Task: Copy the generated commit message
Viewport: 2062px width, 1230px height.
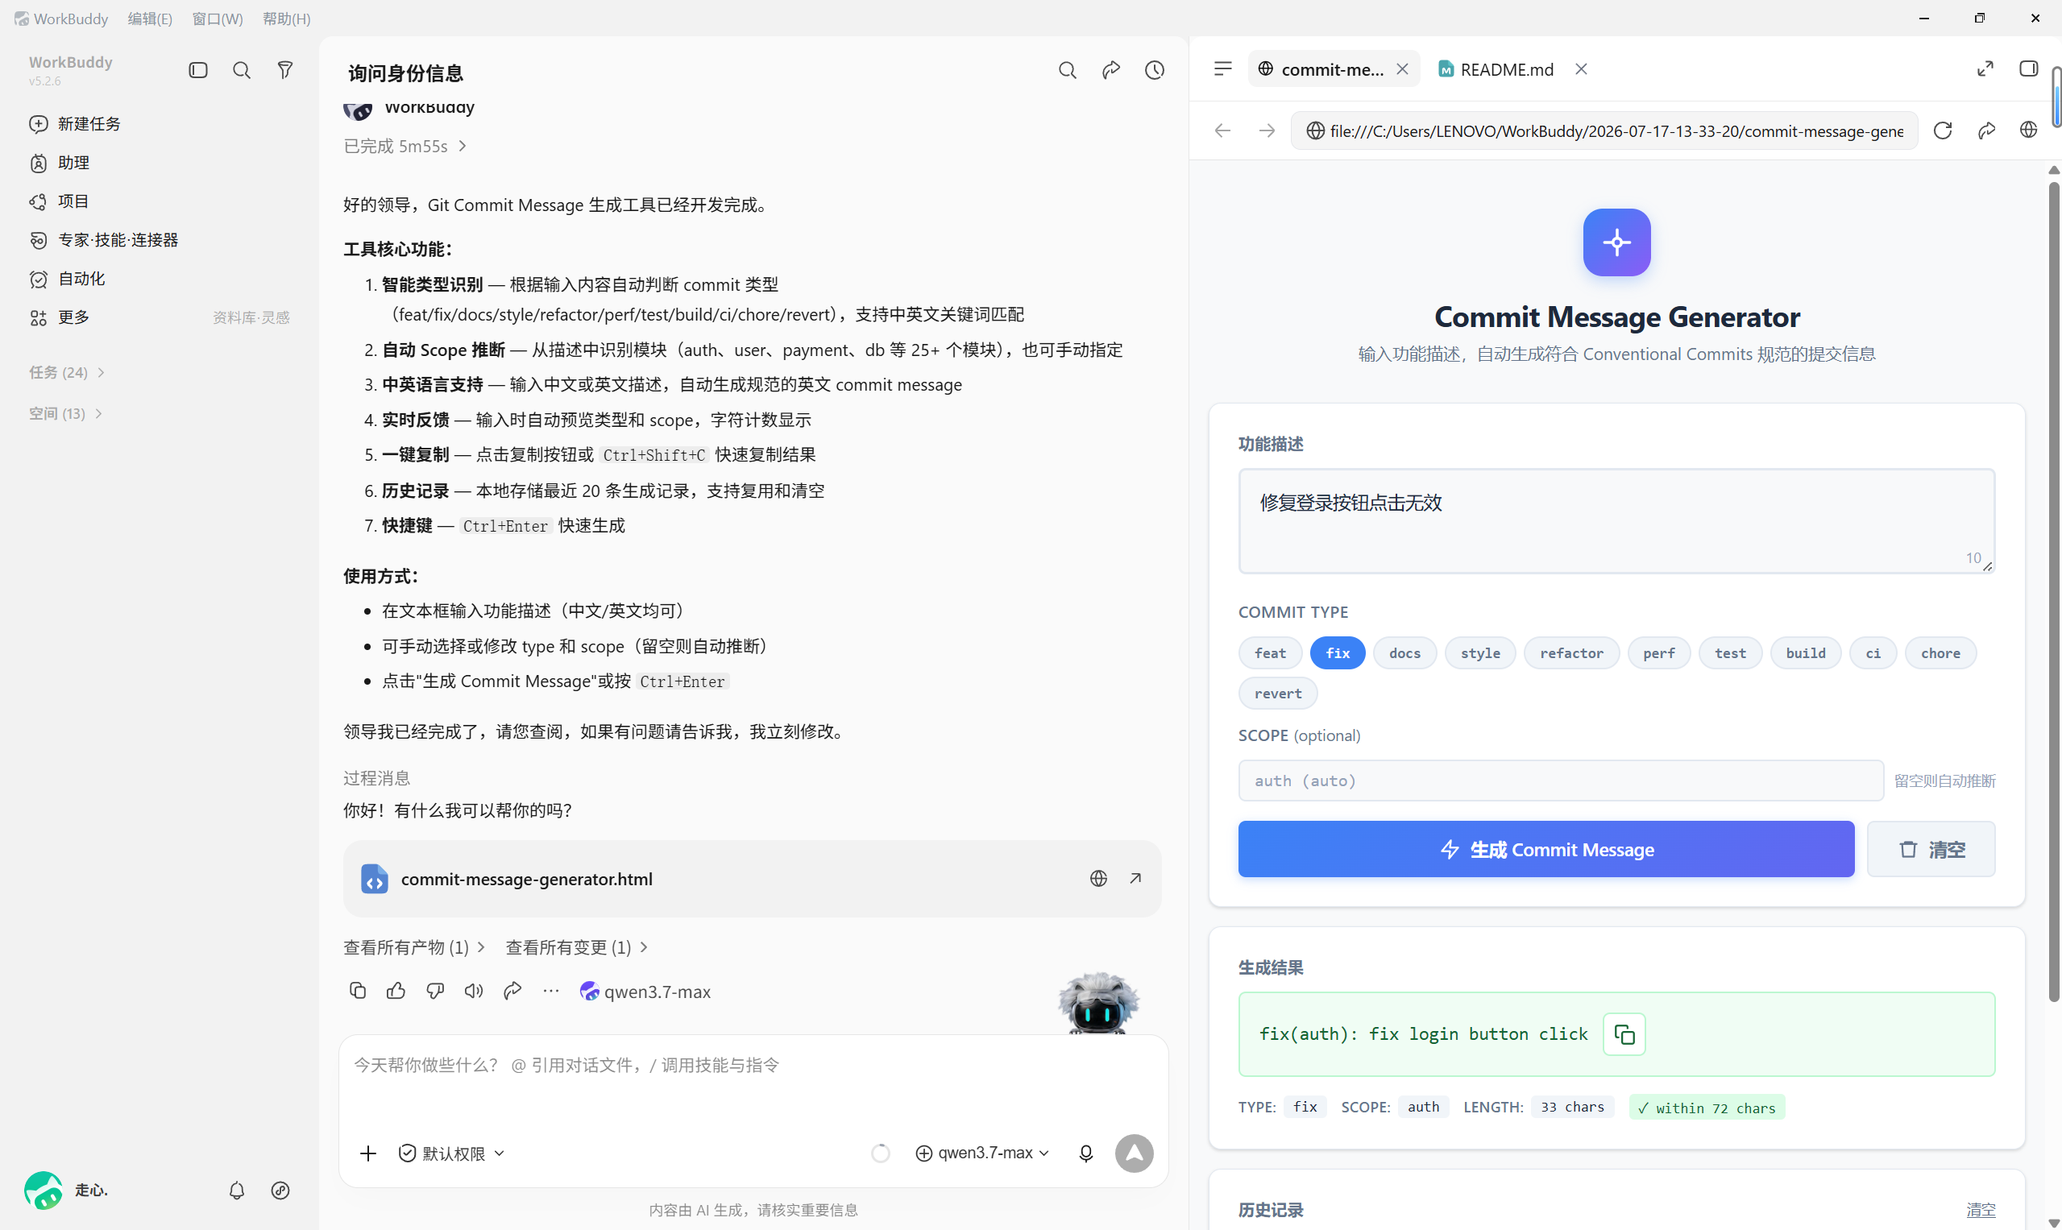Action: 1624,1034
